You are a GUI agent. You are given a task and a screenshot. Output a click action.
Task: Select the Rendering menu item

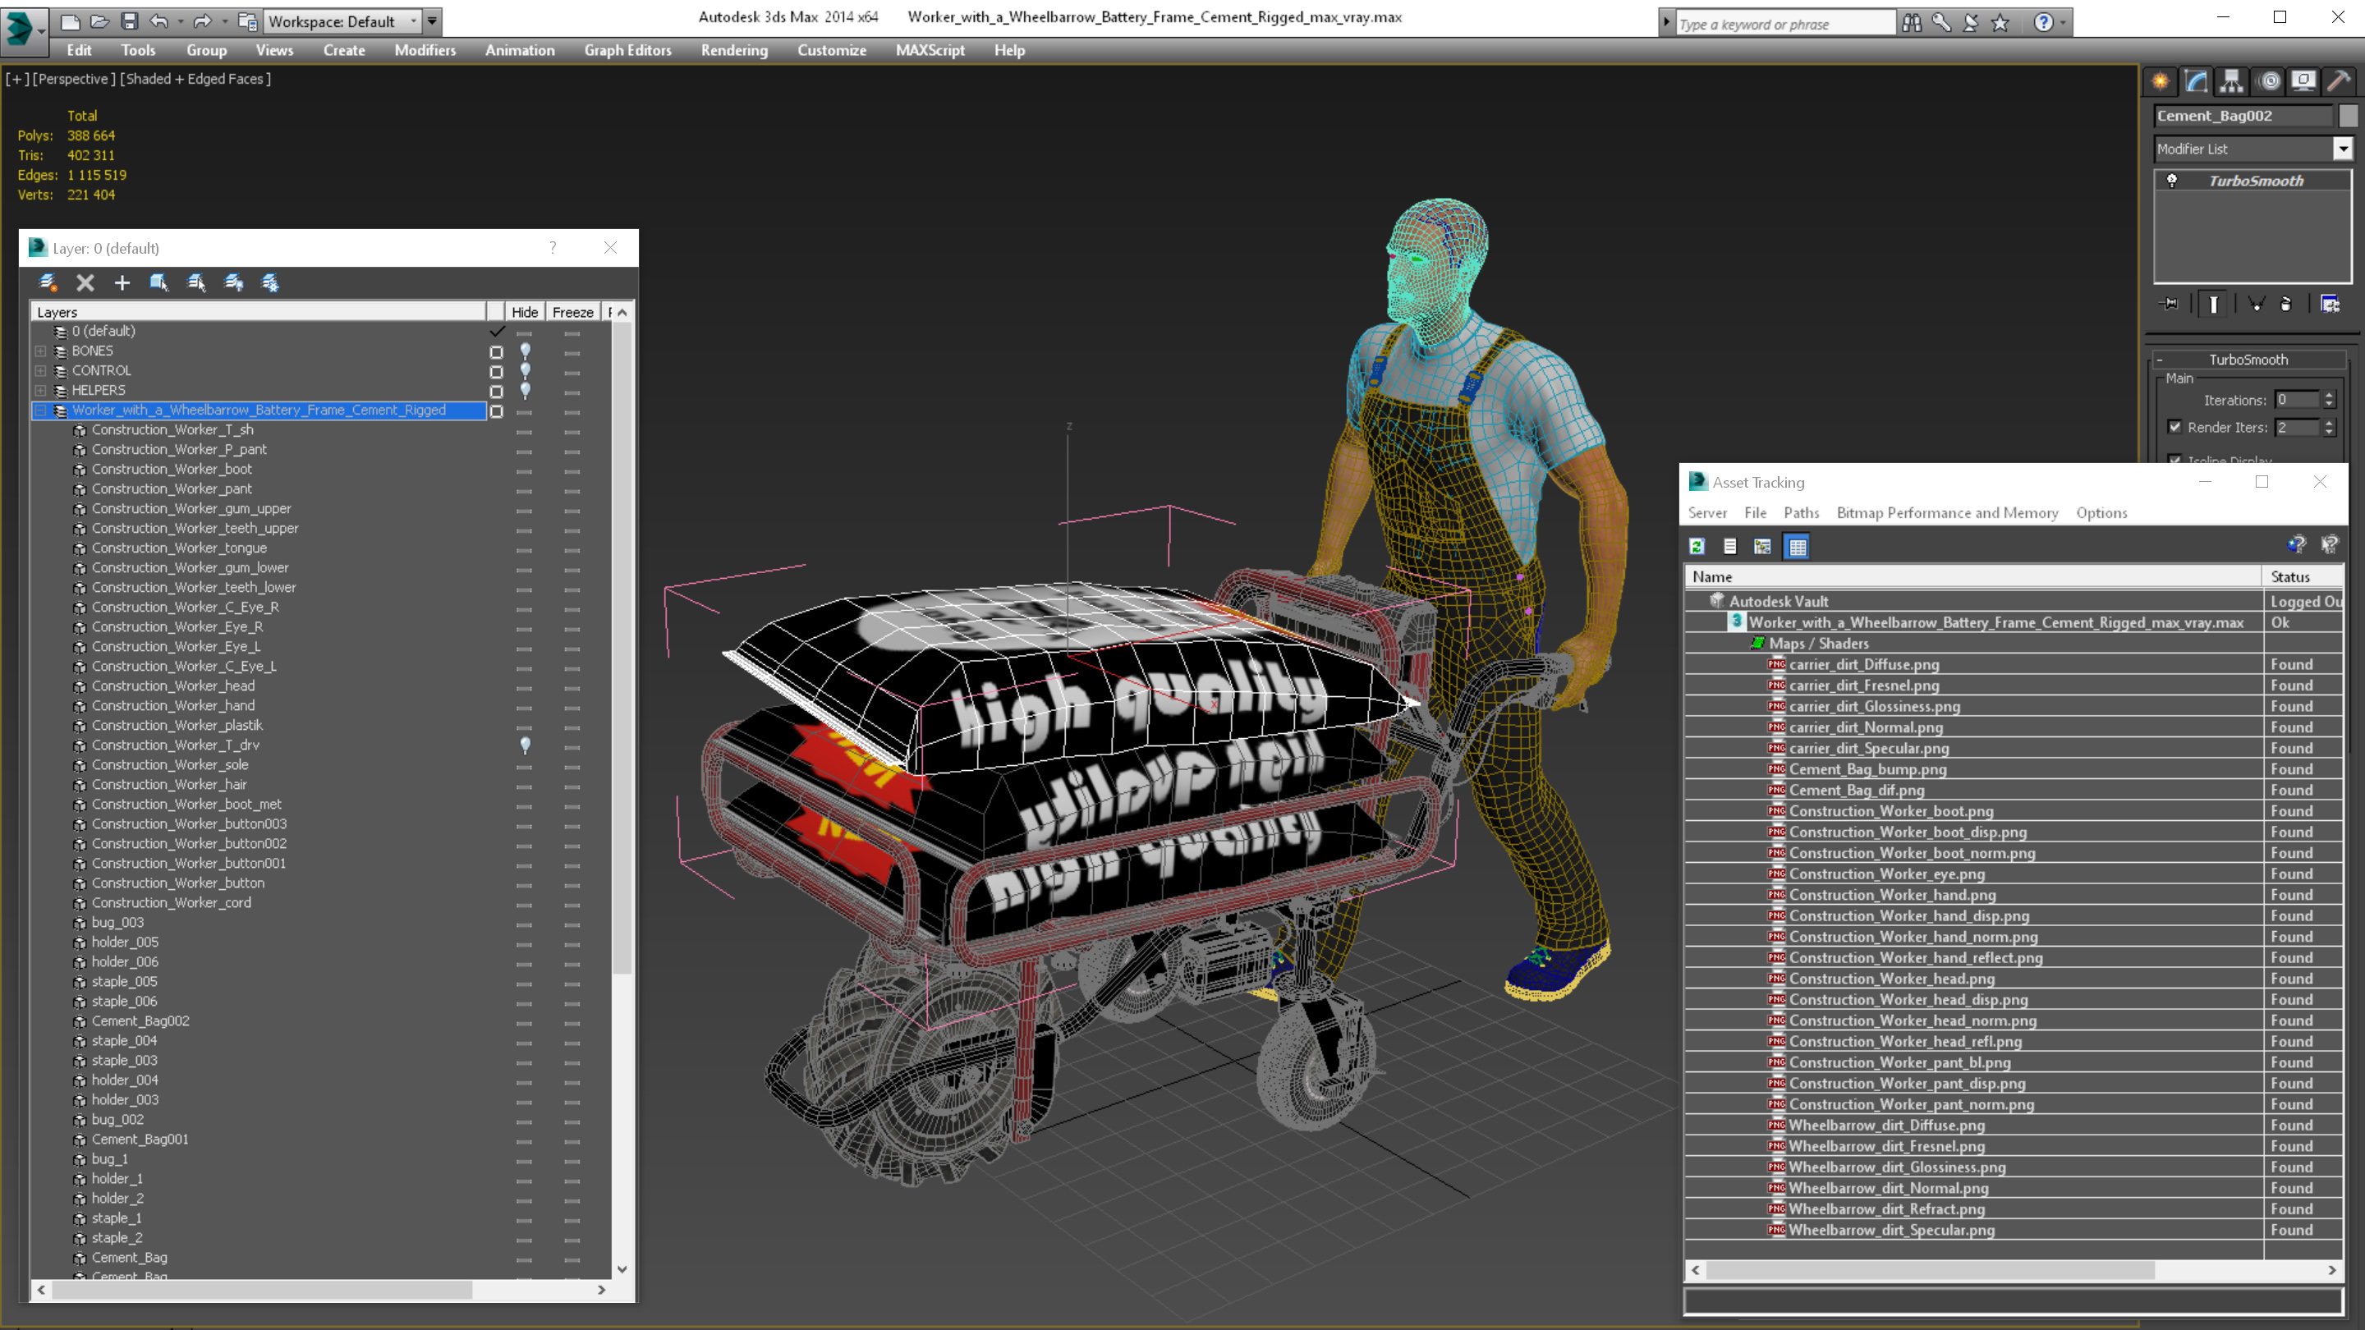[734, 50]
